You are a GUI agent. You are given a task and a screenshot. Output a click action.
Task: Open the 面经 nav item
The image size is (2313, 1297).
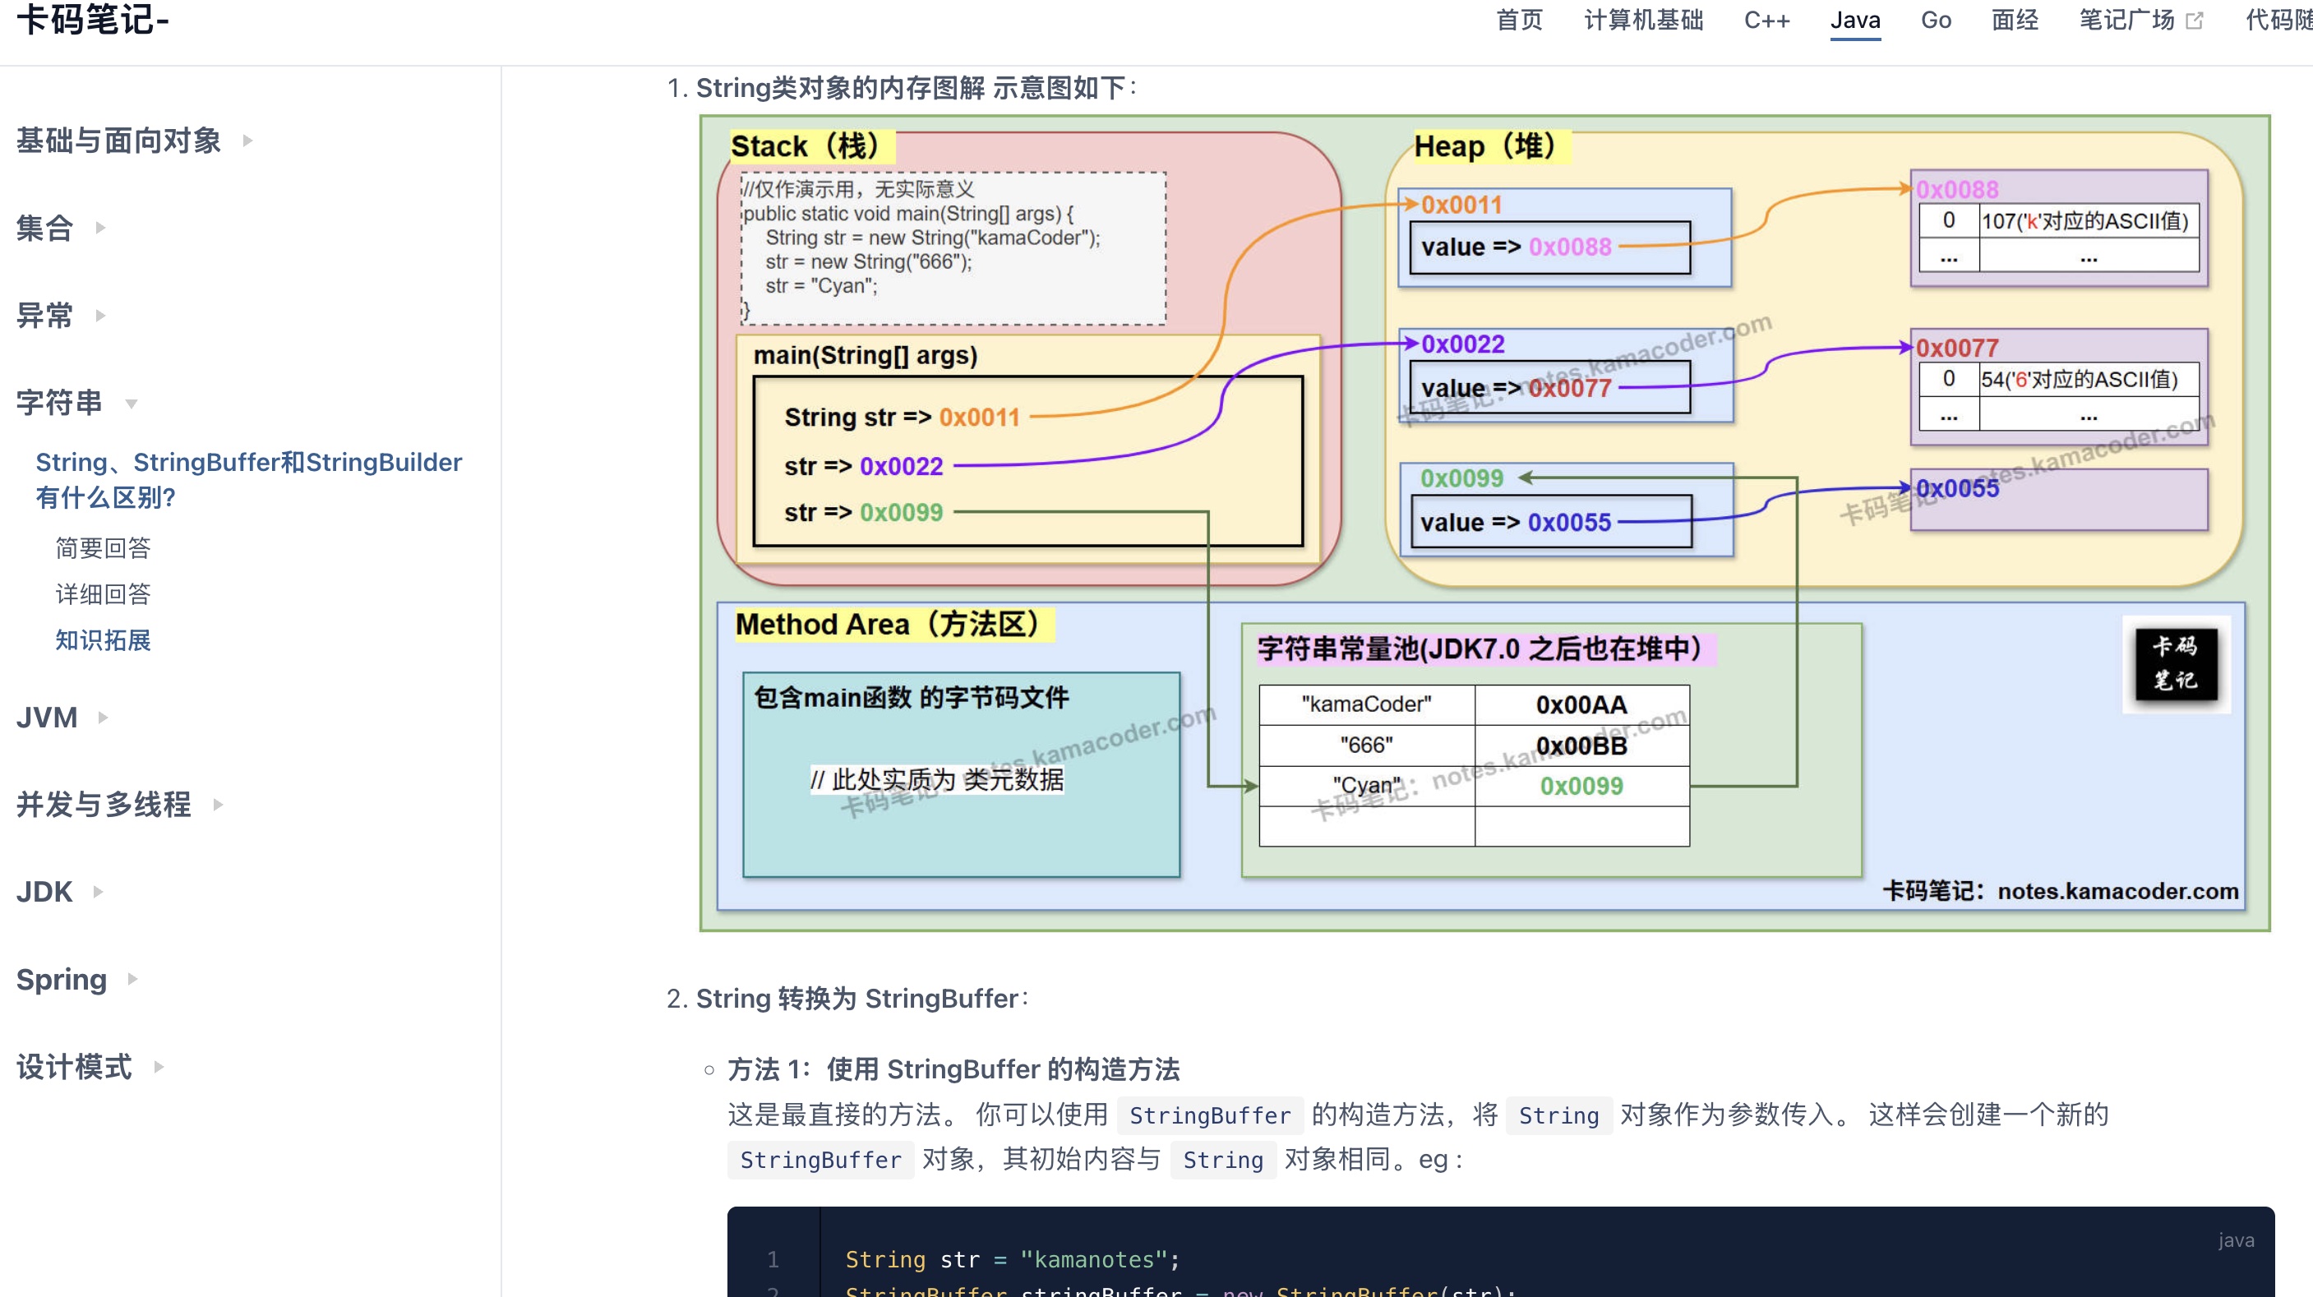(x=2014, y=21)
